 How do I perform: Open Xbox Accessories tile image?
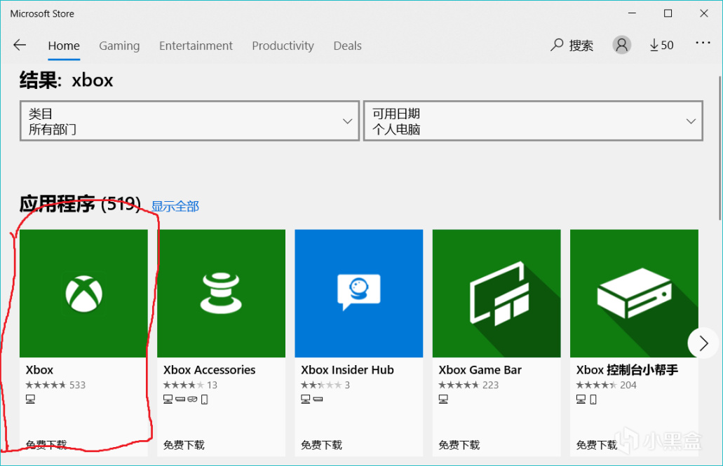point(222,293)
